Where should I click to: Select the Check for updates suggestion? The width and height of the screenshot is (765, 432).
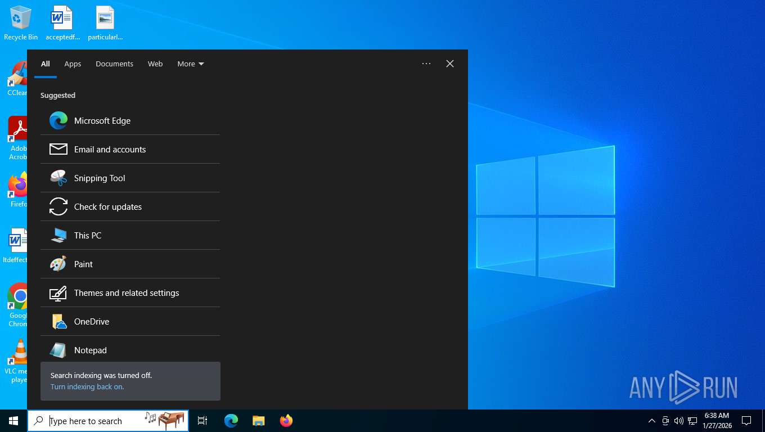[x=130, y=206]
